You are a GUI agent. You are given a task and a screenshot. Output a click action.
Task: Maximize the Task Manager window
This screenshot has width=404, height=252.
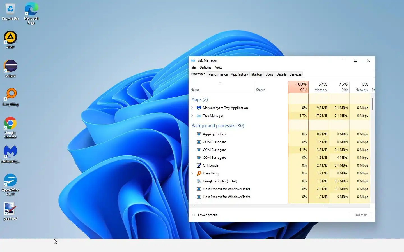click(355, 60)
